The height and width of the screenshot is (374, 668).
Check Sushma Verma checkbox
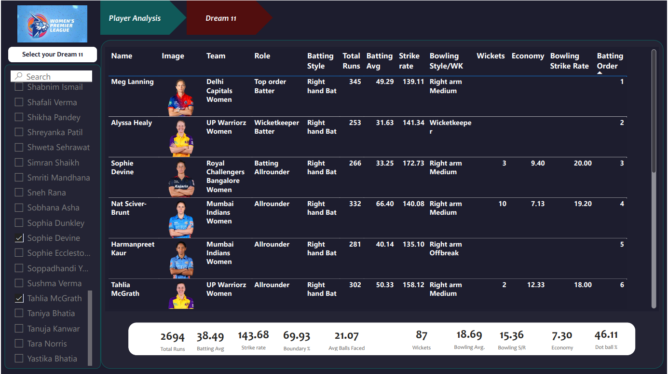(19, 283)
